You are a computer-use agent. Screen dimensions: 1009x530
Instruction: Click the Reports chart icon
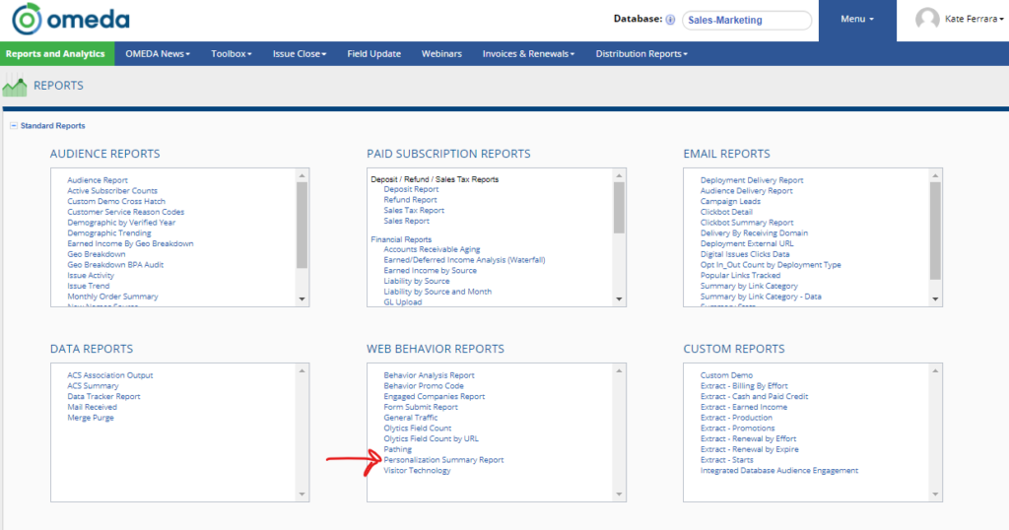point(15,86)
